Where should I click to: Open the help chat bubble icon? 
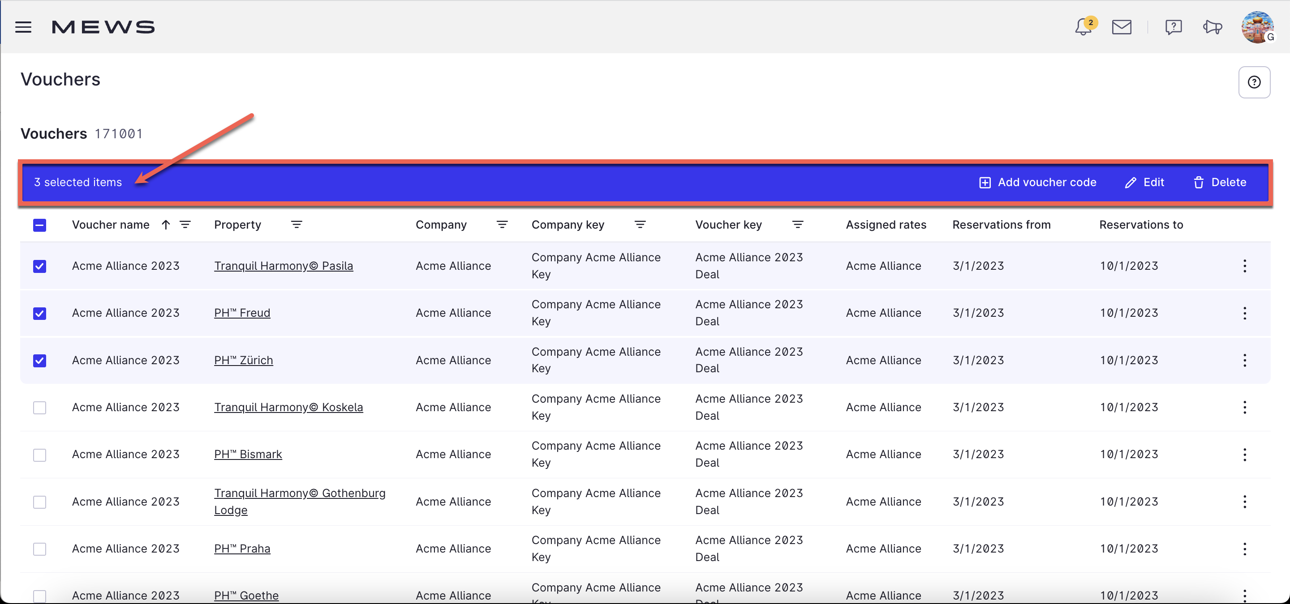click(1173, 27)
